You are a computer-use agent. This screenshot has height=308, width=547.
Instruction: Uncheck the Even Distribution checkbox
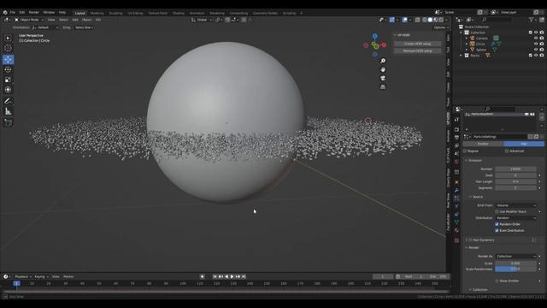(x=497, y=230)
